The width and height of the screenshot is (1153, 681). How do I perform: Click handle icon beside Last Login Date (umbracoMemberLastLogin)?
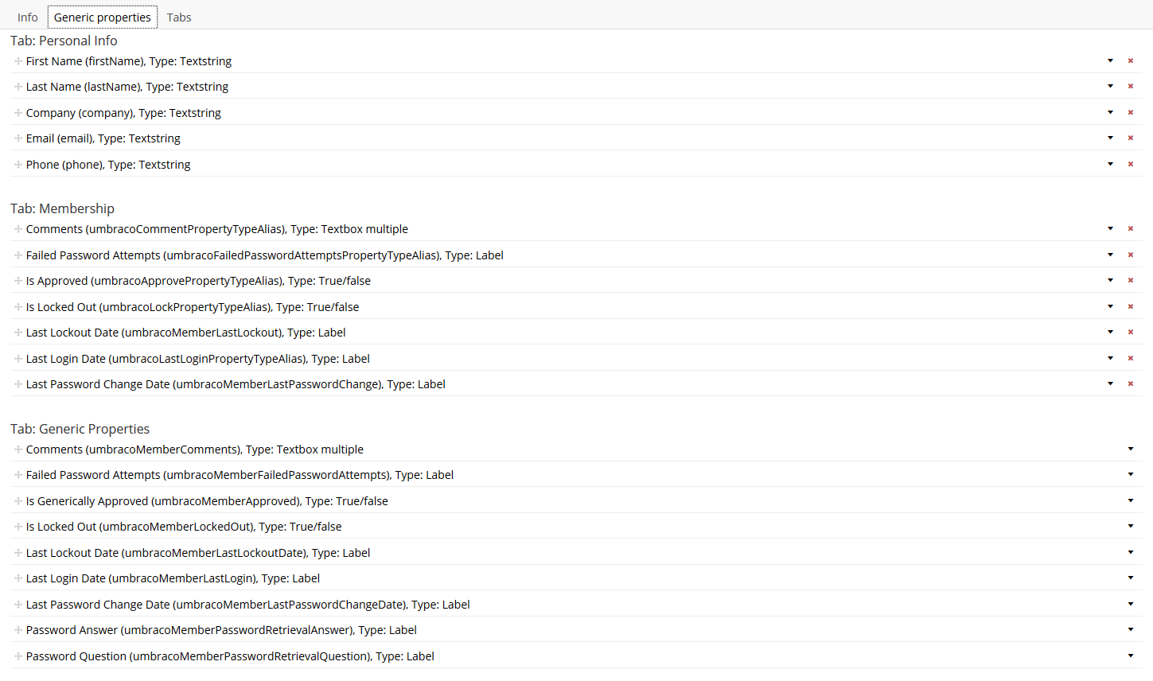[18, 578]
